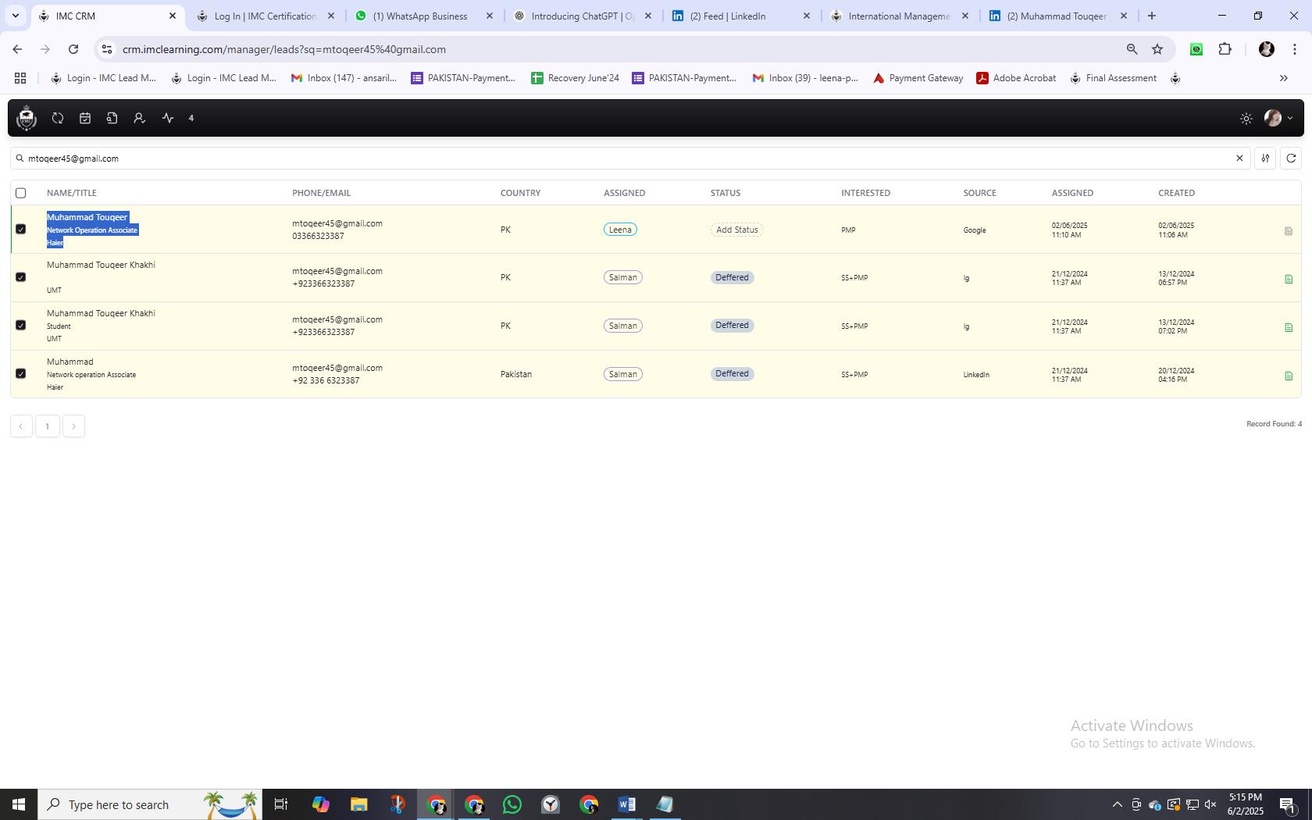Show more bookmarks chevron

(1283, 78)
